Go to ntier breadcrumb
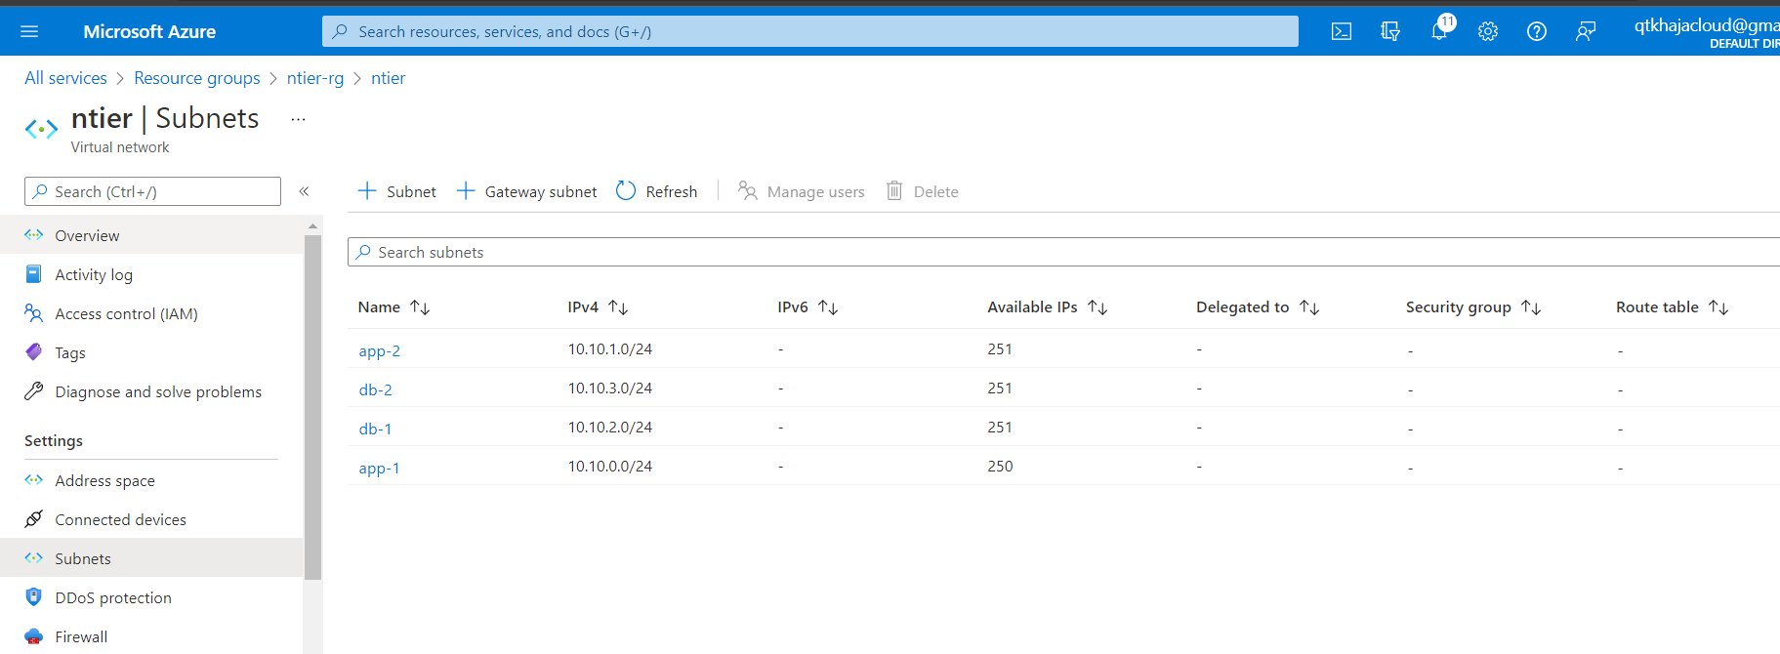Screen dimensions: 1780x654 click(388, 78)
